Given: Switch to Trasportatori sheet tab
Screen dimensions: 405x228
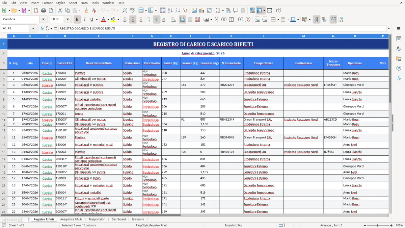Looking at the screenshot, I should pyautogui.click(x=97, y=219).
